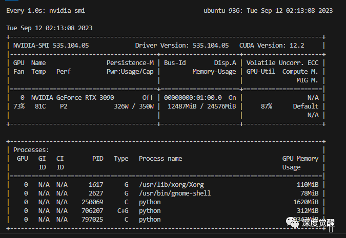Click the 'Processes:' section heading

31,150
